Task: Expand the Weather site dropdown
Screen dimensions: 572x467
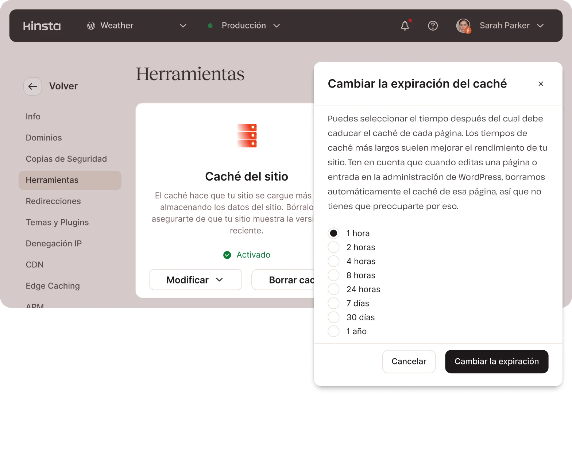Action: point(183,26)
